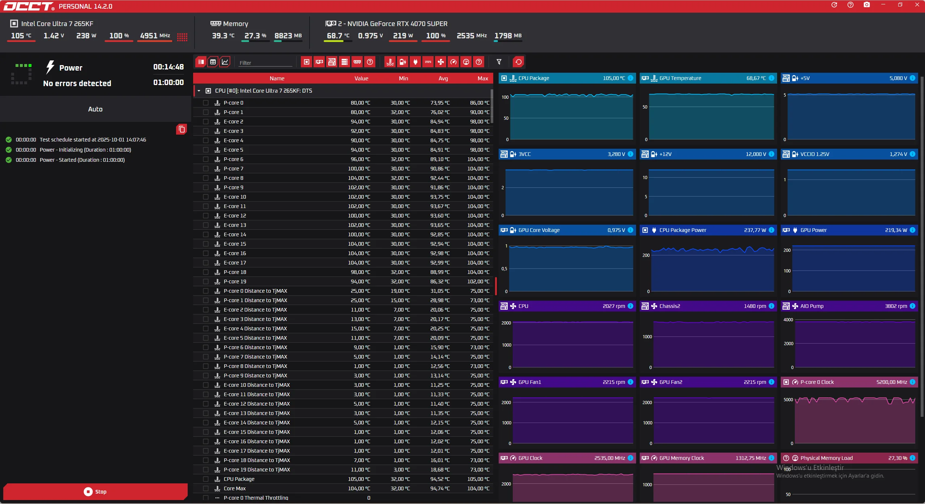This screenshot has width=925, height=504.
Task: Click the power plug sensor filter
Action: tap(415, 62)
